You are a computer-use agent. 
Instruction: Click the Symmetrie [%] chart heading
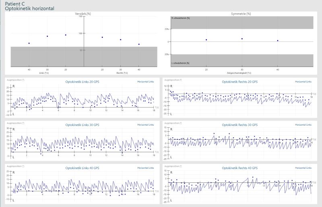point(242,14)
